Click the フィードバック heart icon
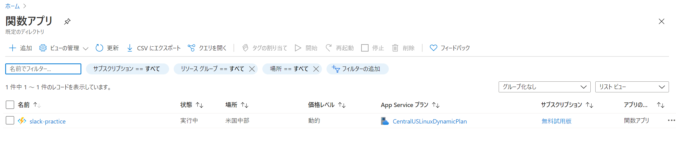676x143 pixels. point(433,48)
